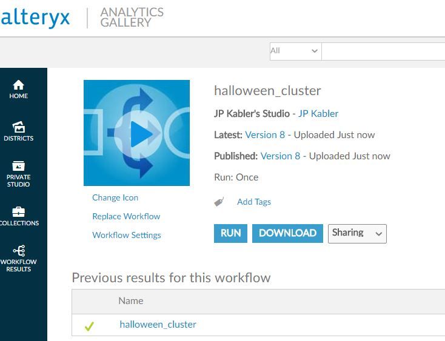The image size is (445, 341).
Task: Click the Add Tags link
Action: tap(254, 202)
